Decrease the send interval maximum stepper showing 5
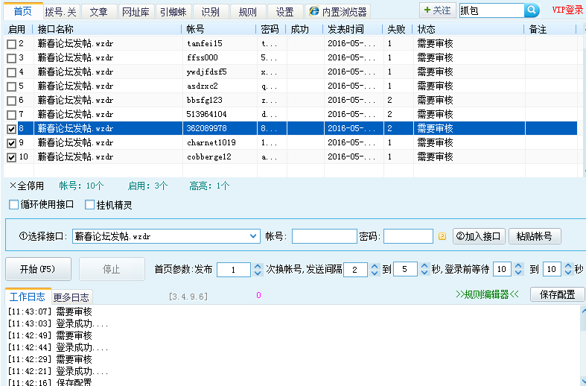This screenshot has width=586, height=386. point(424,273)
